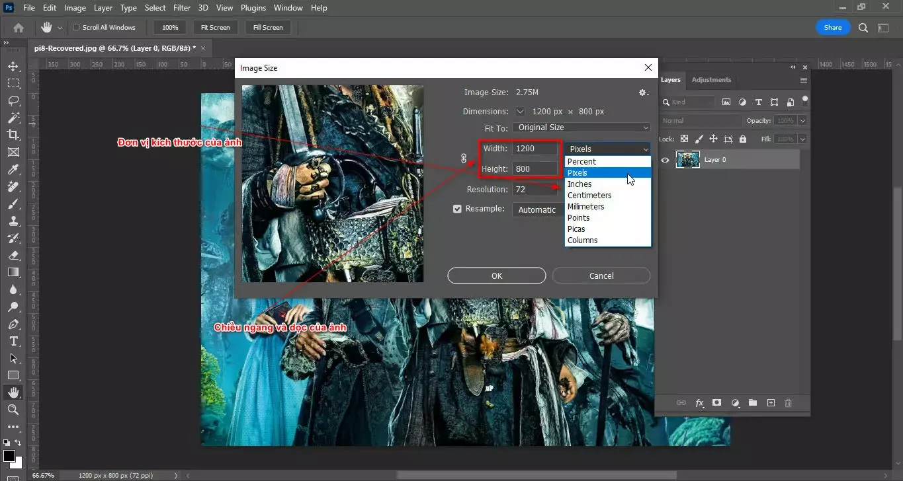The height and width of the screenshot is (481, 903).
Task: Select the Type tool
Action: point(13,342)
